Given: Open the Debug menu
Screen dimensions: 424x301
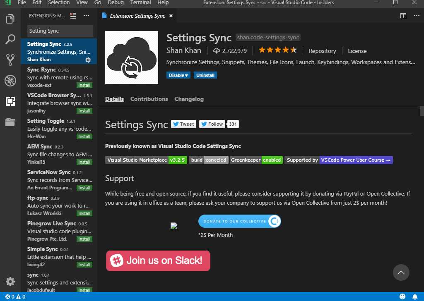Looking at the screenshot, I should click(116, 2).
